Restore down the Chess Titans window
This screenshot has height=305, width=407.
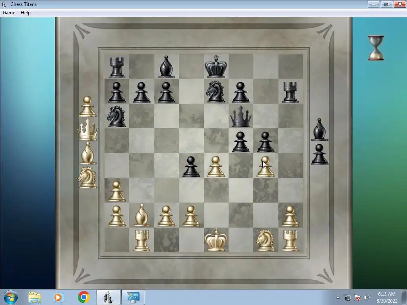[387, 4]
